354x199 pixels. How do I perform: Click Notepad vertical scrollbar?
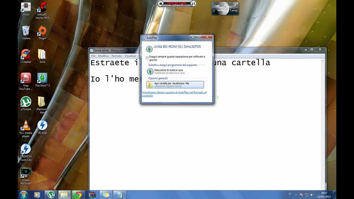pos(323,124)
